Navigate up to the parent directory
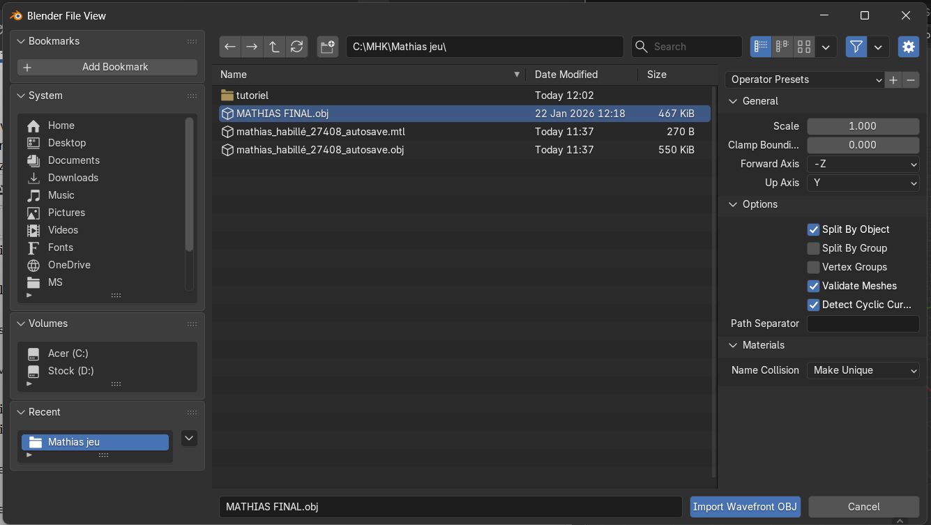 (274, 47)
